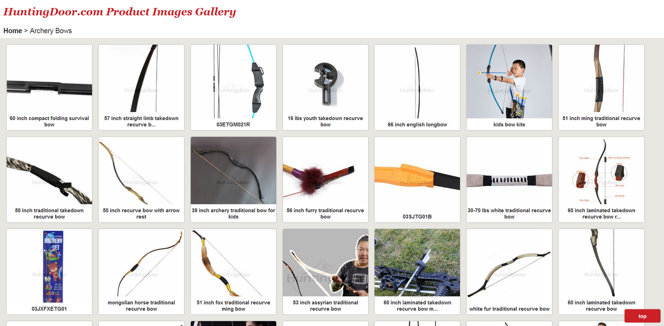Open the 51 inch ming traditional recurve bow caption
Viewport: 664px width, 326px height.
pos(601,121)
